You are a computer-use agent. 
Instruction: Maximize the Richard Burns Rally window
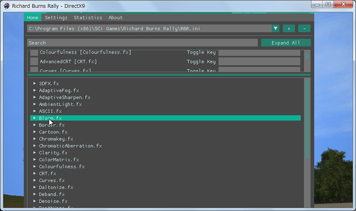[x=328, y=5]
